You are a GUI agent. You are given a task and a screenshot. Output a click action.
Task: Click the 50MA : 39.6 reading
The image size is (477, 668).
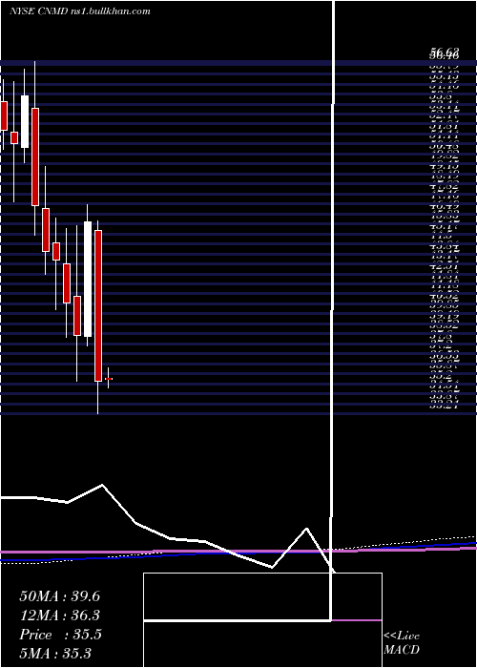point(60,596)
